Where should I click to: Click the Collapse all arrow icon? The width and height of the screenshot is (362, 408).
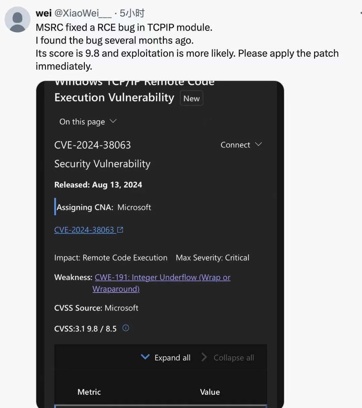point(204,357)
